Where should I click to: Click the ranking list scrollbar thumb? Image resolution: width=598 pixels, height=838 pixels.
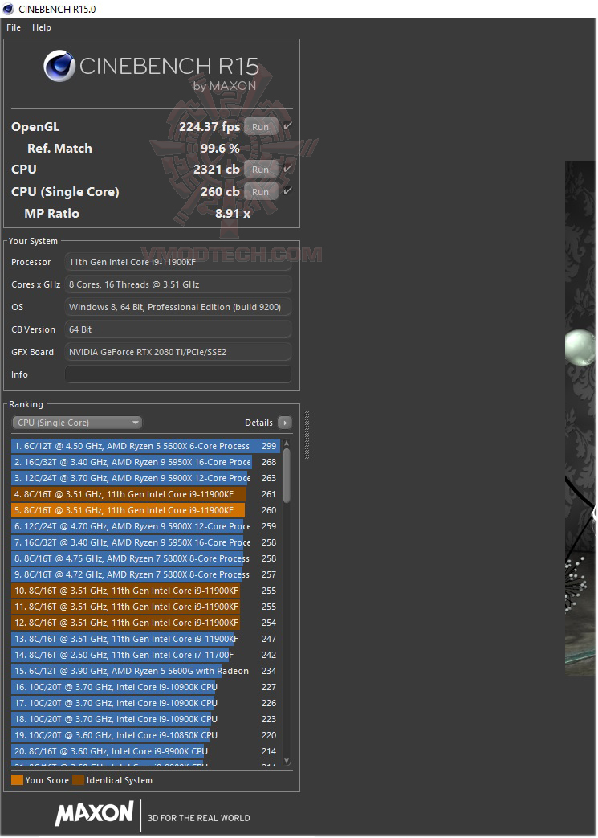(287, 476)
